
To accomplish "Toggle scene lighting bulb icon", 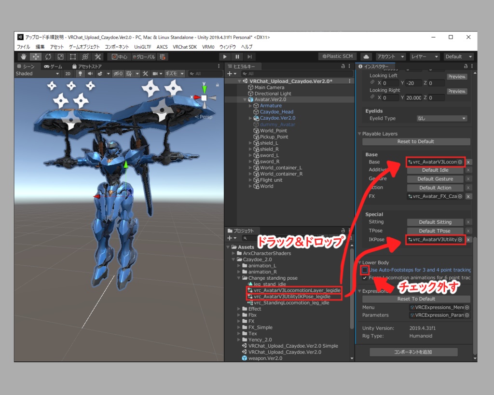I will (80, 74).
